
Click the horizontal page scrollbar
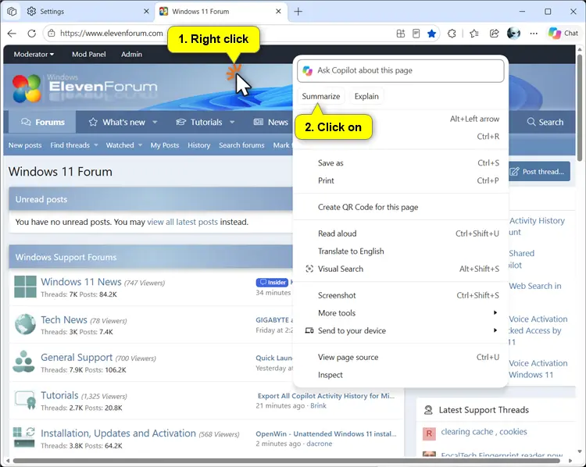pyautogui.click(x=287, y=461)
